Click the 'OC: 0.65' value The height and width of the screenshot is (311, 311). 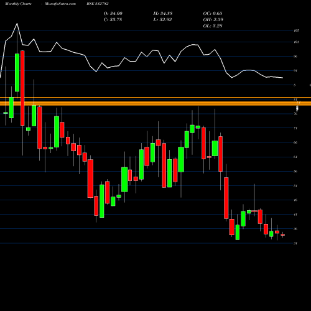pos(213,14)
